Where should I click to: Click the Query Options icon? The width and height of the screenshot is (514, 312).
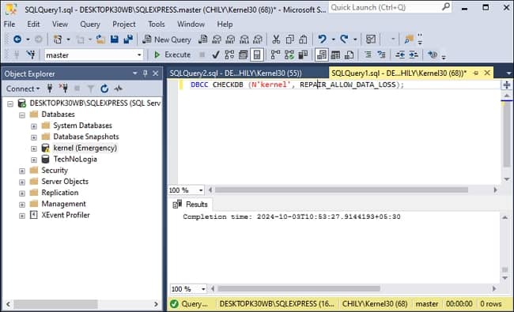pyautogui.click(x=243, y=55)
